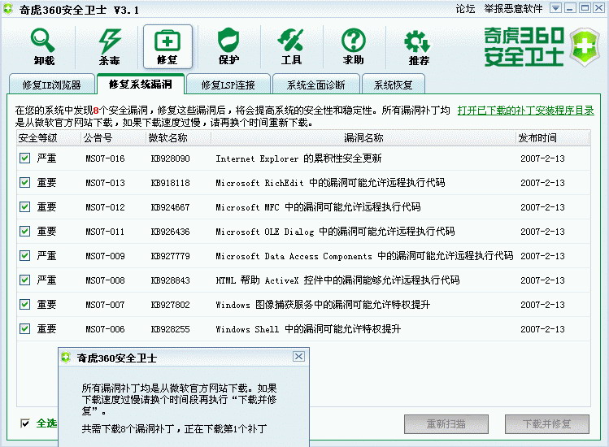This screenshot has width=609, height=447.
Task: Click the popup's 360 shield icon
Action: click(66, 358)
